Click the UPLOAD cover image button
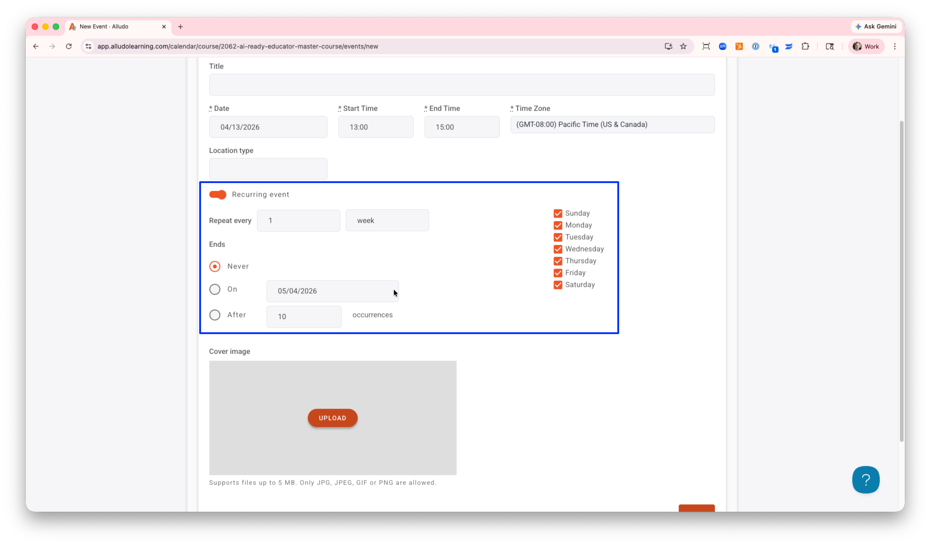Image resolution: width=931 pixels, height=546 pixels. click(332, 418)
